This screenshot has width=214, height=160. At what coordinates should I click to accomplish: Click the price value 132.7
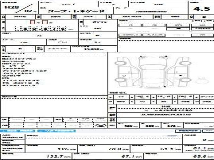point(55,156)
